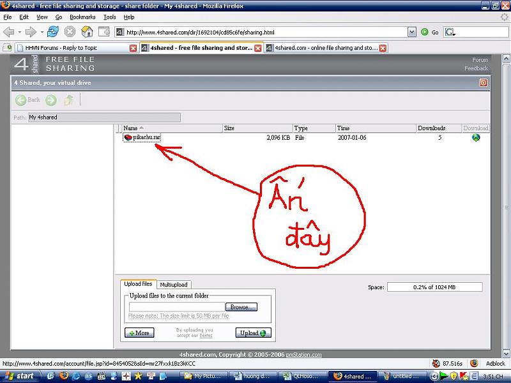The height and width of the screenshot is (383, 511).
Task: Switch to HHVN Forums browser tab
Action: pos(69,48)
